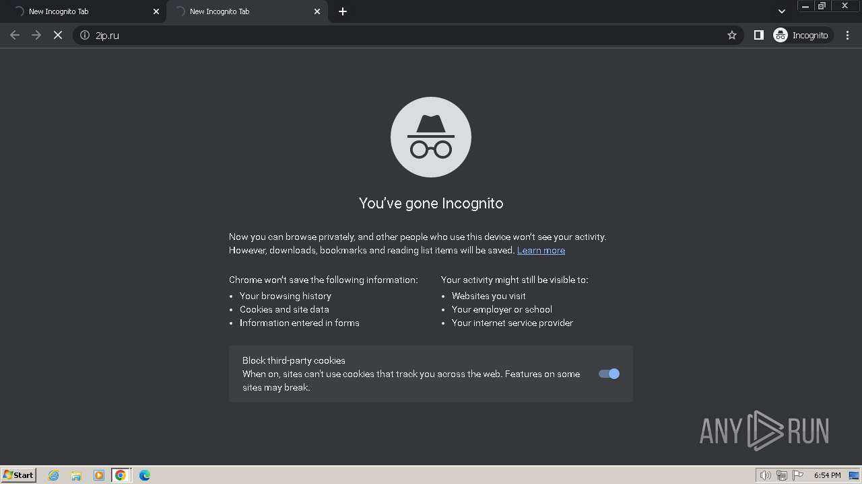Minimize the Chrome window
The image size is (862, 484).
click(805, 6)
